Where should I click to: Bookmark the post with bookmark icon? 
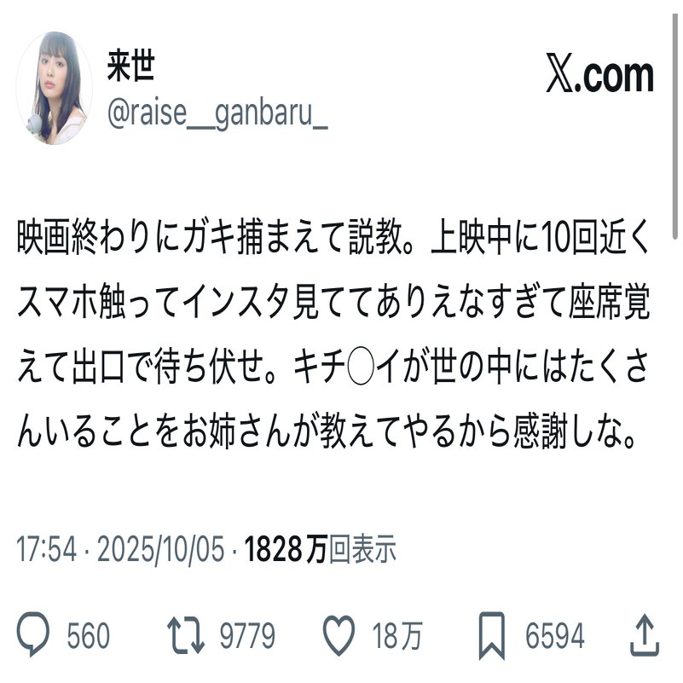(x=492, y=635)
